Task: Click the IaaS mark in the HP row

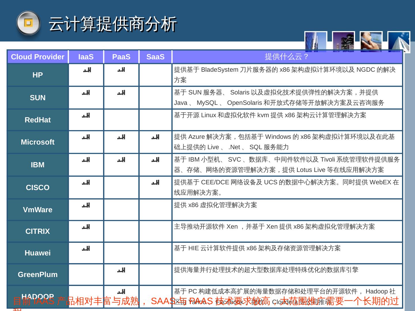Action: click(x=87, y=70)
